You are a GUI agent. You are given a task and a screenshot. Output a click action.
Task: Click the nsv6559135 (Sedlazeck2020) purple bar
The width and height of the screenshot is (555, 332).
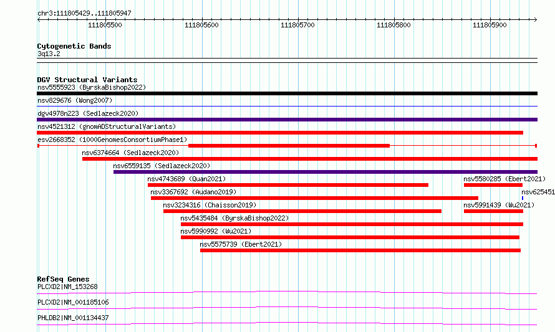tap(326, 172)
